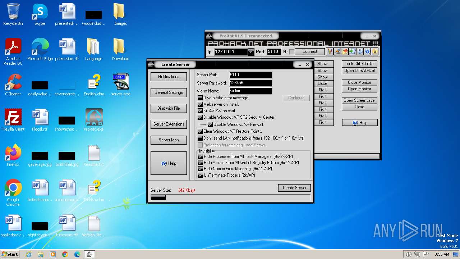Toggle Clear Windows XP Restore Points checkbox

tap(200, 131)
